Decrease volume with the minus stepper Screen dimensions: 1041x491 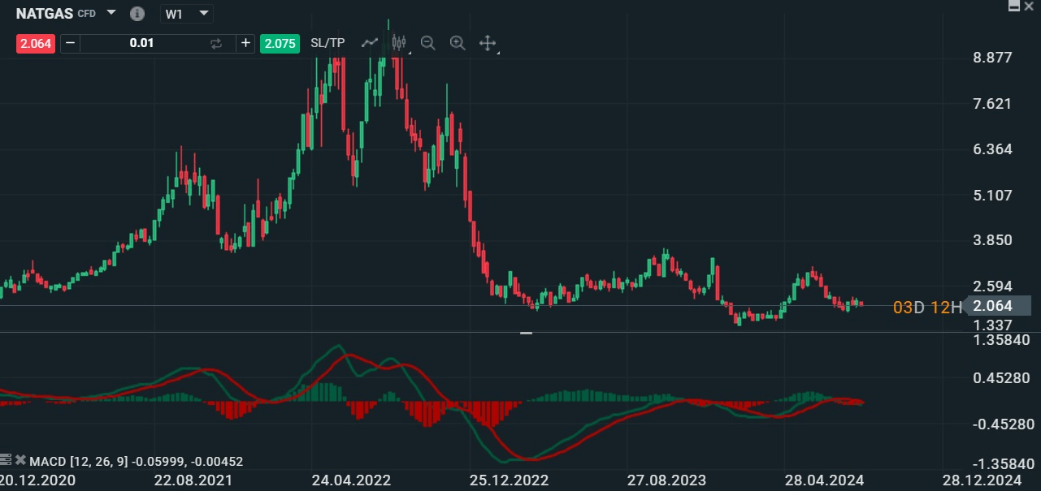click(70, 43)
